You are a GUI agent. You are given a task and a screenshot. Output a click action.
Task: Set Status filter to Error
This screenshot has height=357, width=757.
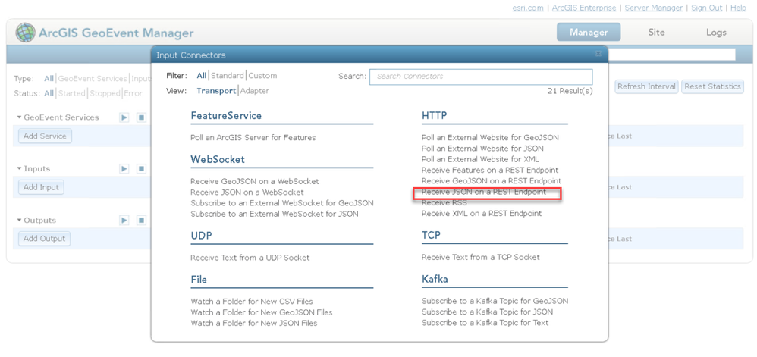point(133,93)
